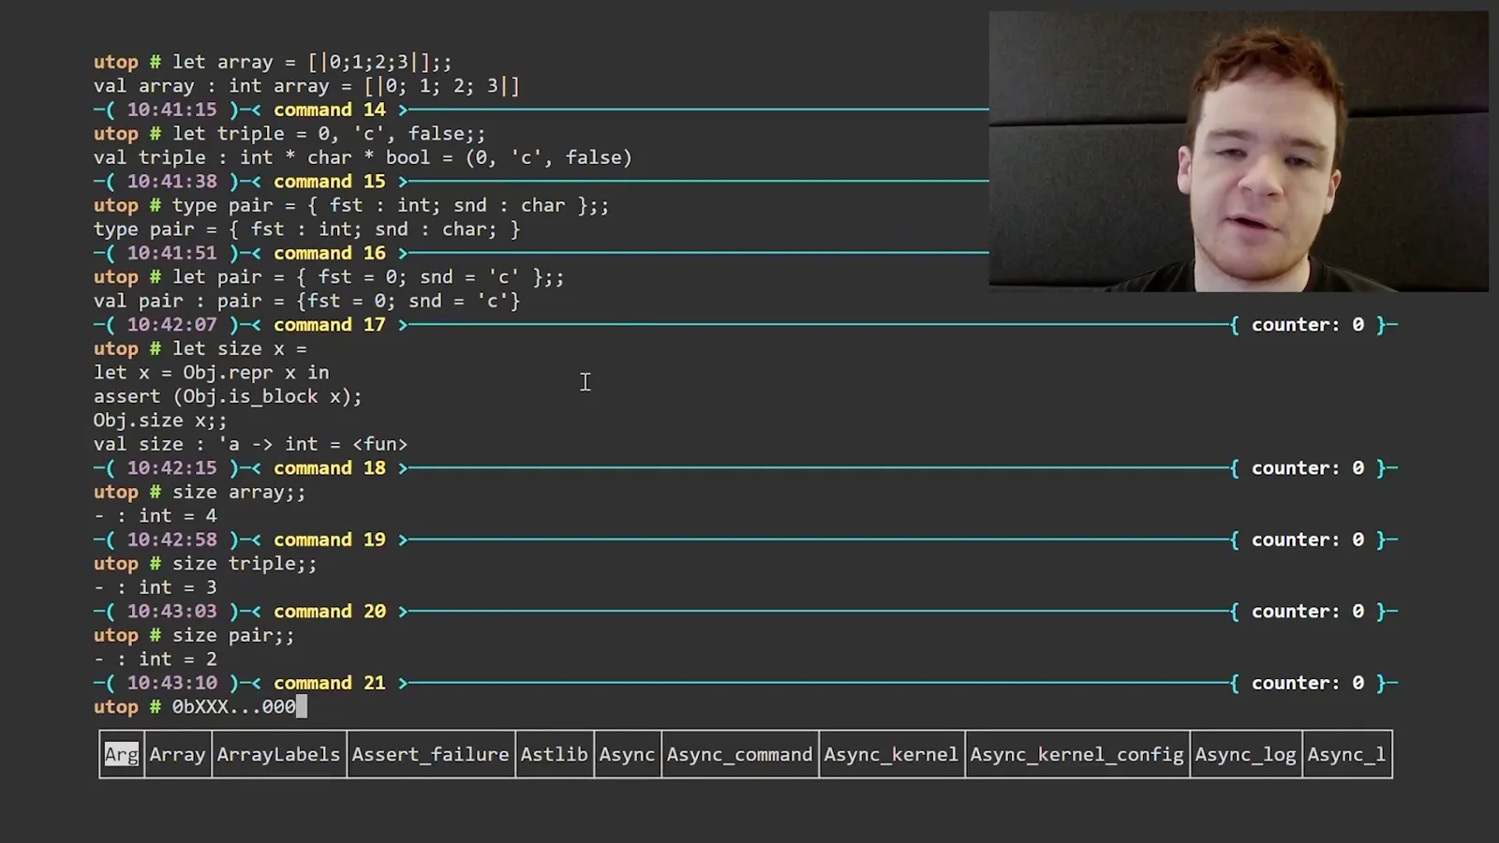Pick Async_command from completions
The width and height of the screenshot is (1499, 843).
[739, 754]
